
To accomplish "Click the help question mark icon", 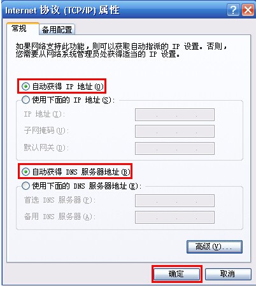I will [x=233, y=10].
